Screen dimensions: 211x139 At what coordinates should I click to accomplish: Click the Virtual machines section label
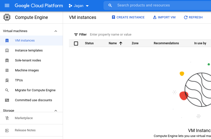point(15,31)
